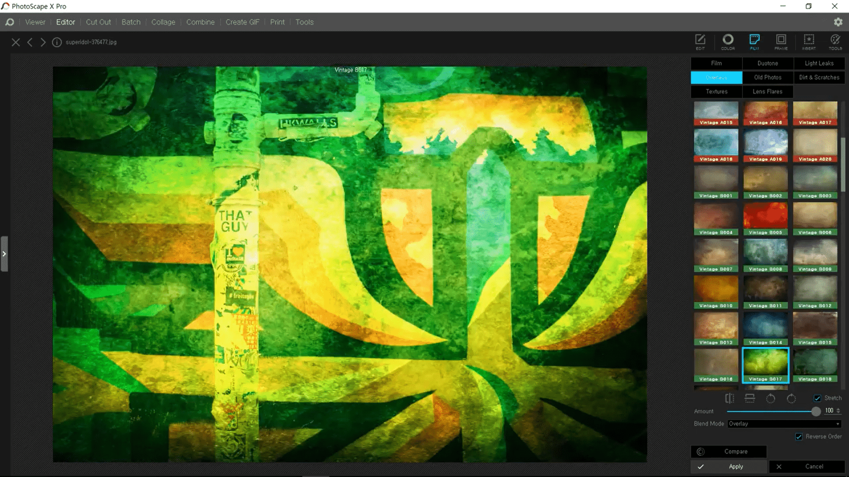Open settings gear in menu bar
849x477 pixels.
click(838, 22)
